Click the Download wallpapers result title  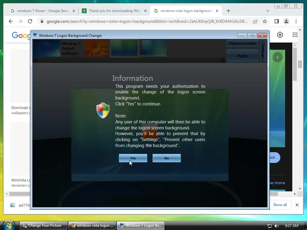[x=21, y=108]
